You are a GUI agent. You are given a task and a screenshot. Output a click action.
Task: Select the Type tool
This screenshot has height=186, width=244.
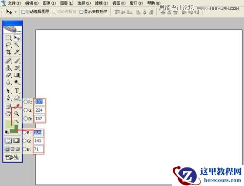click(17, 90)
